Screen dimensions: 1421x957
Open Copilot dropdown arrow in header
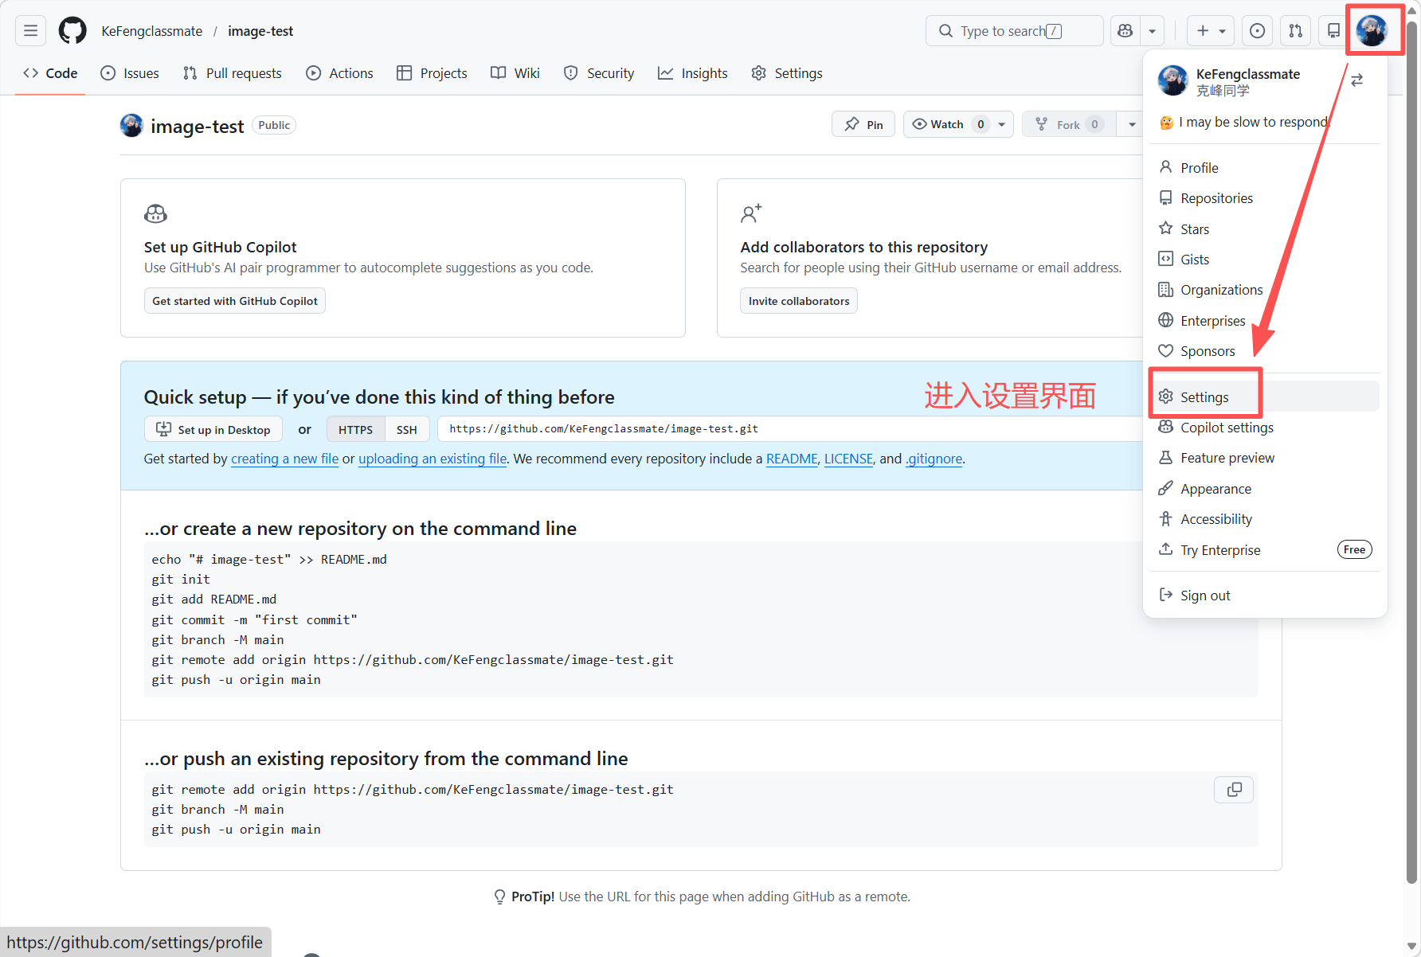(1152, 31)
